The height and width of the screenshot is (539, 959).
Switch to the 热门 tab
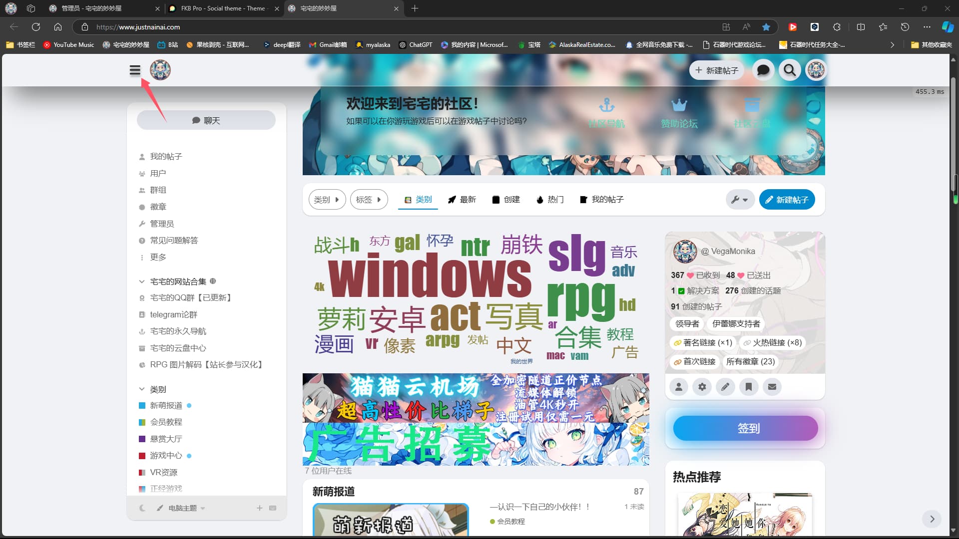549,200
